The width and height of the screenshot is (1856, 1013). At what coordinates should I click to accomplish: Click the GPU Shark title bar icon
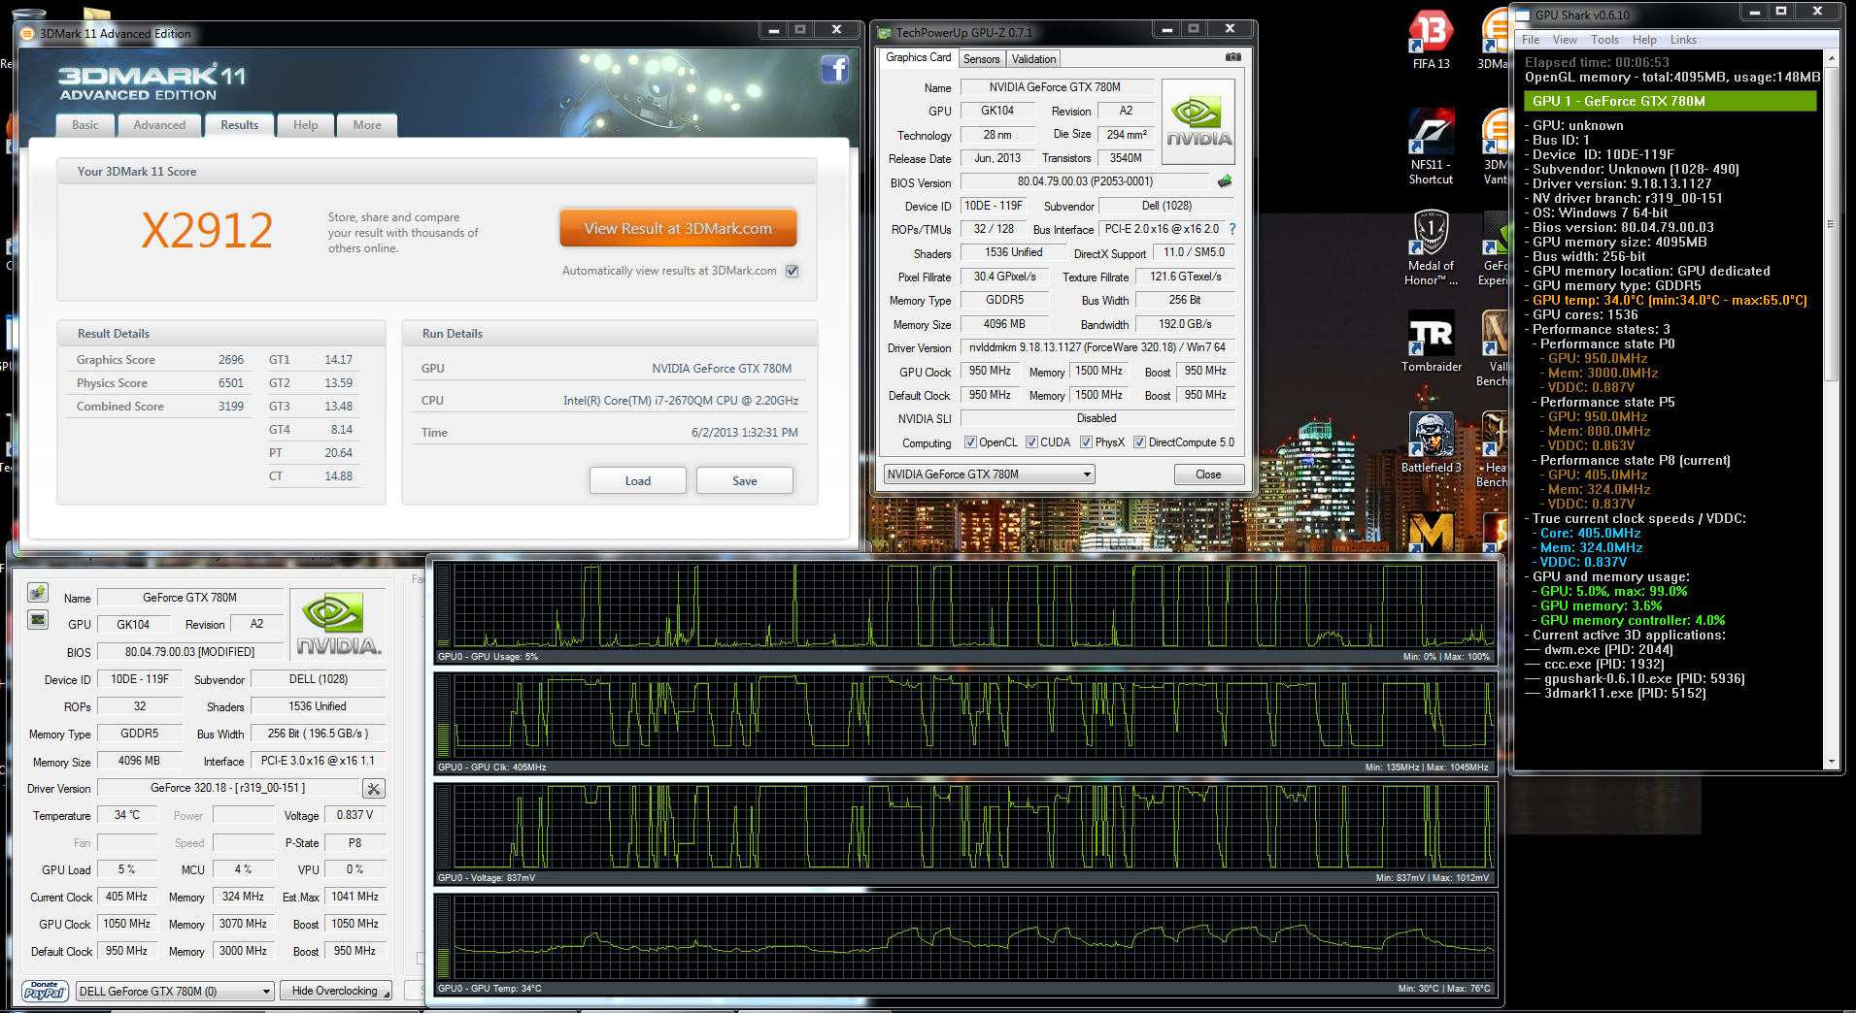click(1523, 15)
